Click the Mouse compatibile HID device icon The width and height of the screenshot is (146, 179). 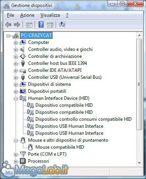(x=30, y=147)
